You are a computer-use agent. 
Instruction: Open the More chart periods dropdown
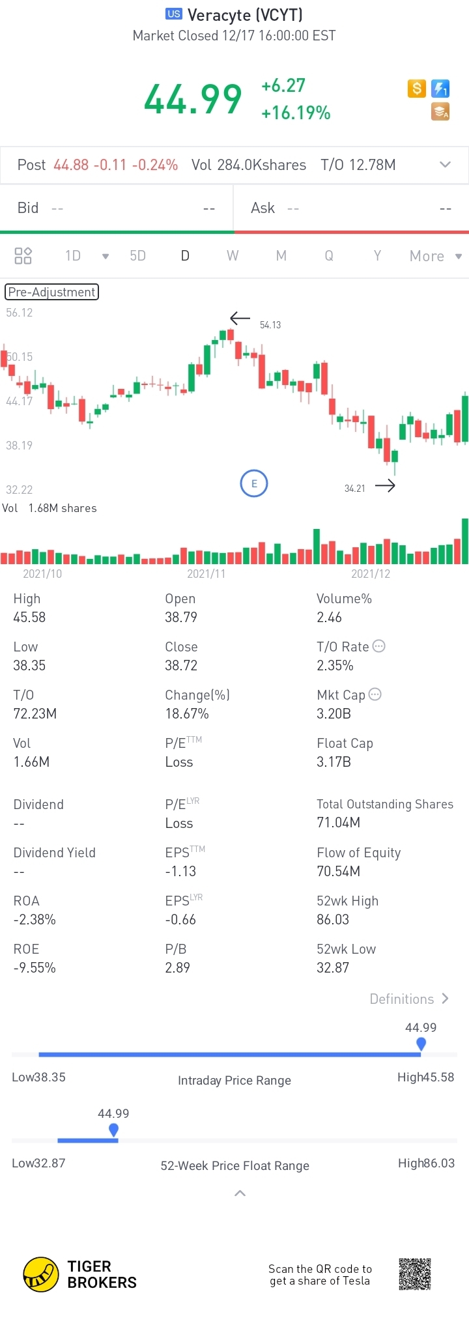pyautogui.click(x=435, y=256)
